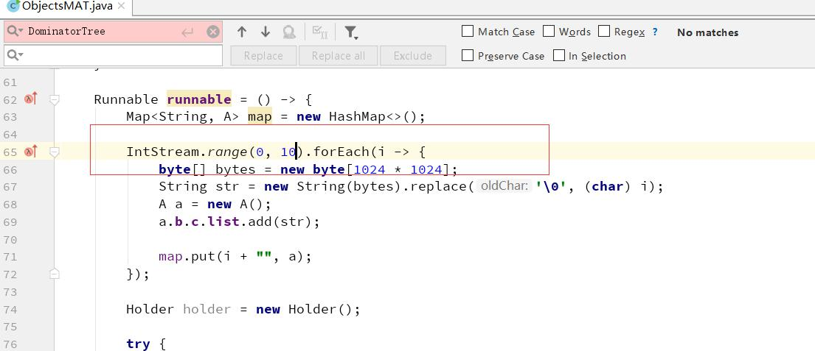
Task: Click the 'try' keyword on line 76
Action: click(x=138, y=344)
